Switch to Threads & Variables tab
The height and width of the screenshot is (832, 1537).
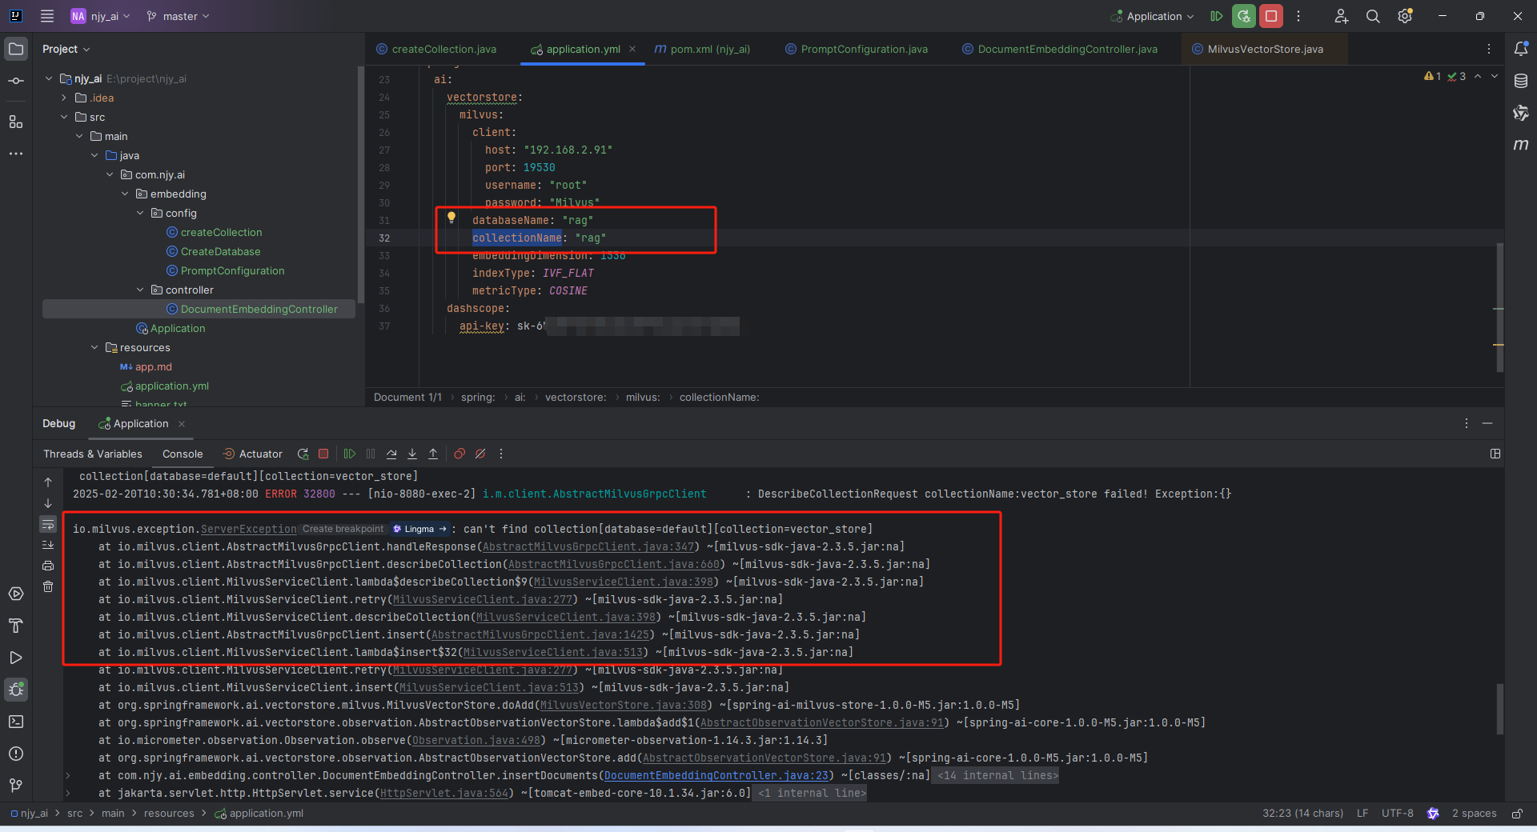point(93,454)
